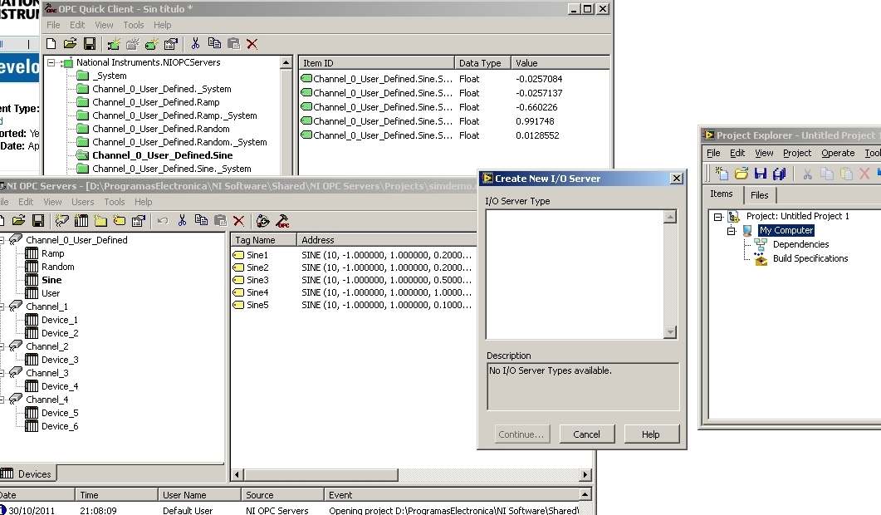The image size is (881, 515).
Task: Click Save All icon in Project Explorer toolbar
Action: [779, 174]
